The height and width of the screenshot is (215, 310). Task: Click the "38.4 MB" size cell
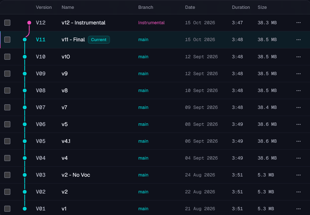click(267, 107)
